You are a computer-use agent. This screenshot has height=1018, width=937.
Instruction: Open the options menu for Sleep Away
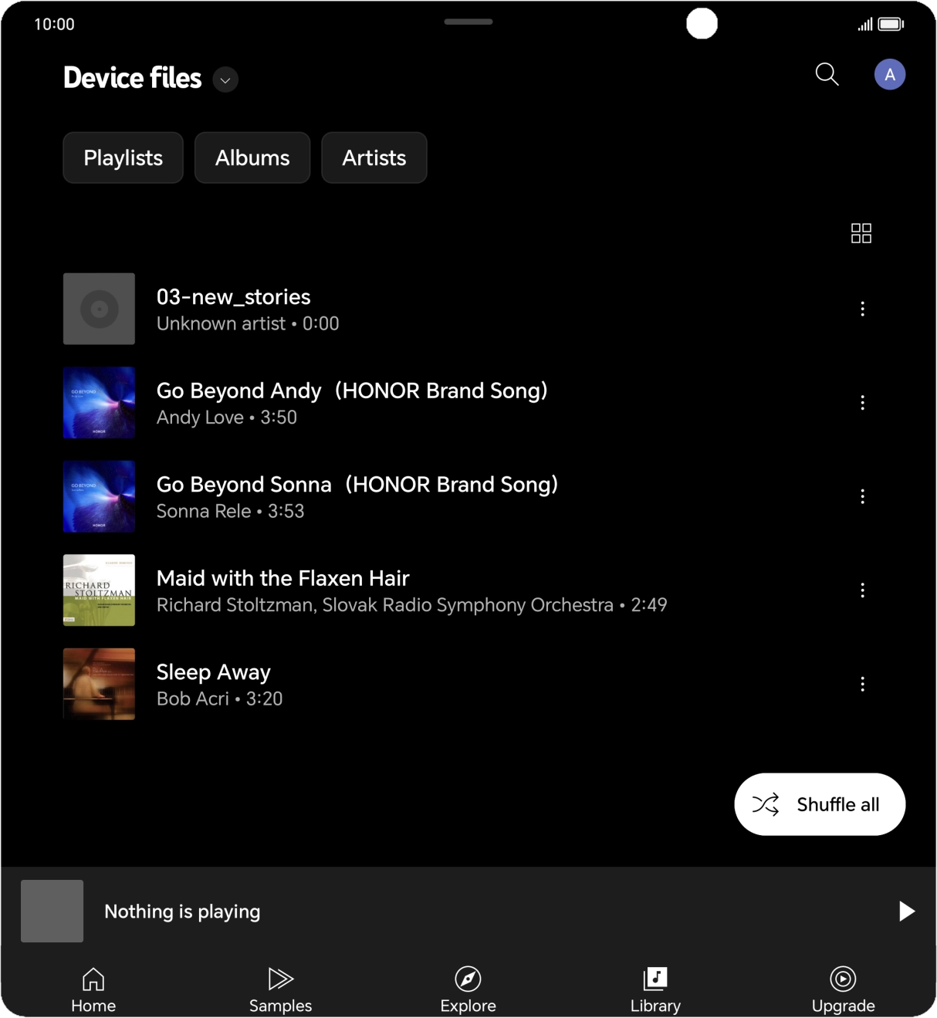[x=862, y=684]
